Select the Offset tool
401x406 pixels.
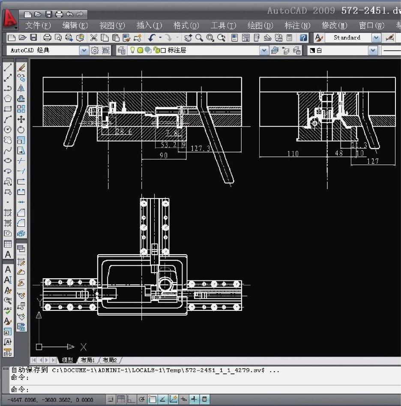pos(21,99)
